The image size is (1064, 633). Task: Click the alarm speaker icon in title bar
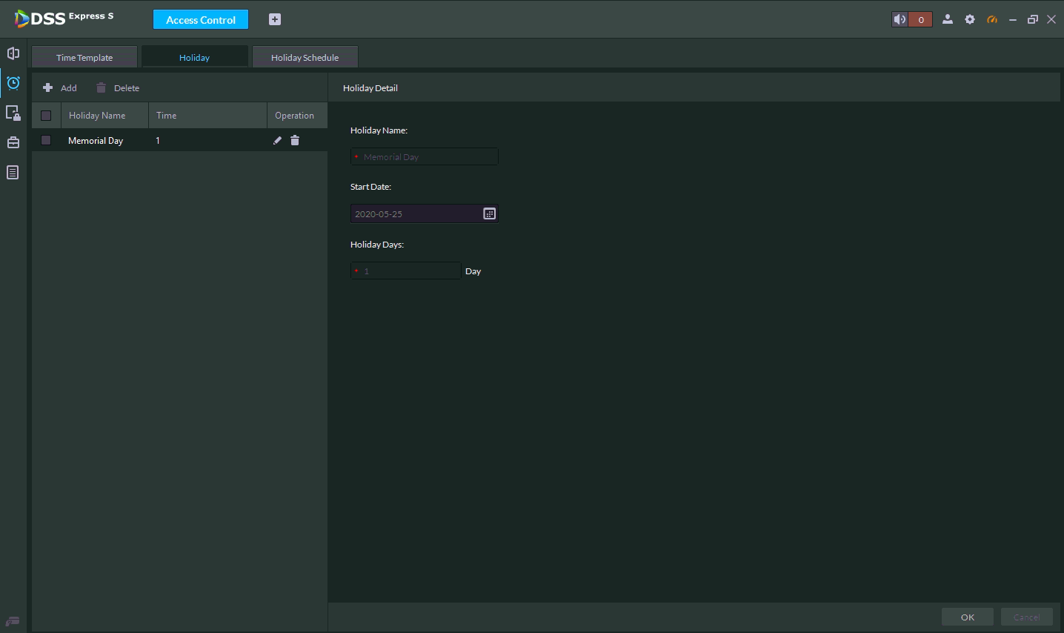pos(900,19)
